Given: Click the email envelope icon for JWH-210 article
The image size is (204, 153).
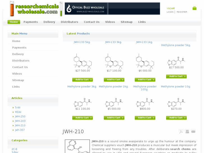Looking at the screenshot, I should 193,131.
